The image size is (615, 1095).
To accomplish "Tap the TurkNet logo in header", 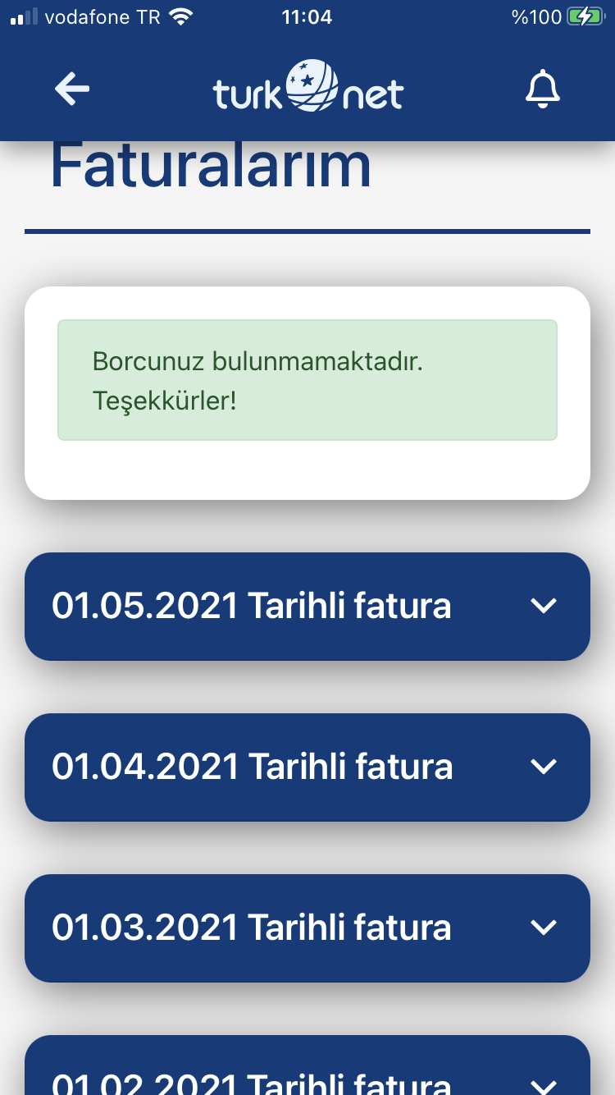I will click(x=308, y=87).
